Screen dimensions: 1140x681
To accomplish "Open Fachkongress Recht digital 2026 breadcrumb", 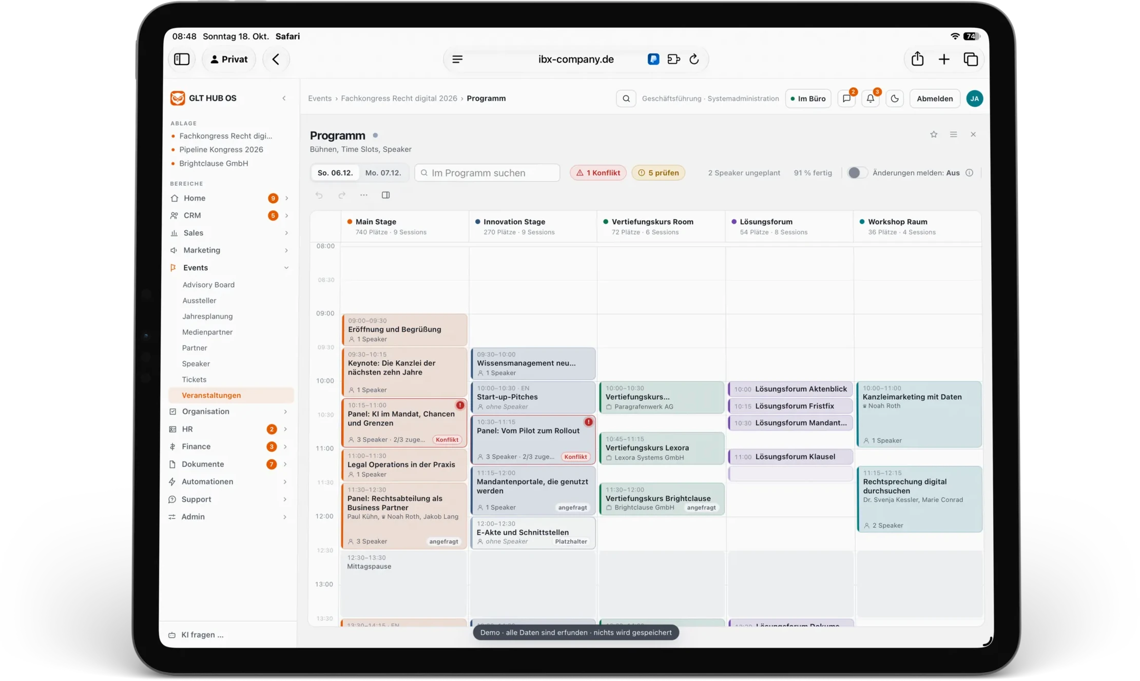I will click(x=399, y=99).
